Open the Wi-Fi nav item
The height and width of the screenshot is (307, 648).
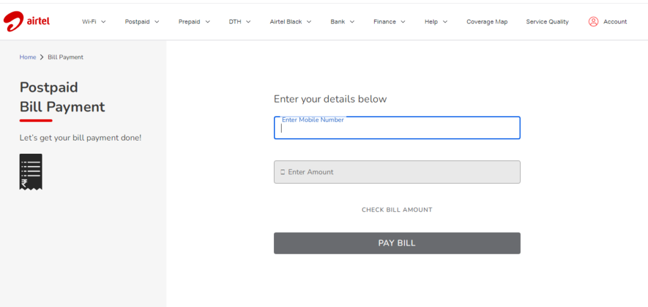(89, 22)
